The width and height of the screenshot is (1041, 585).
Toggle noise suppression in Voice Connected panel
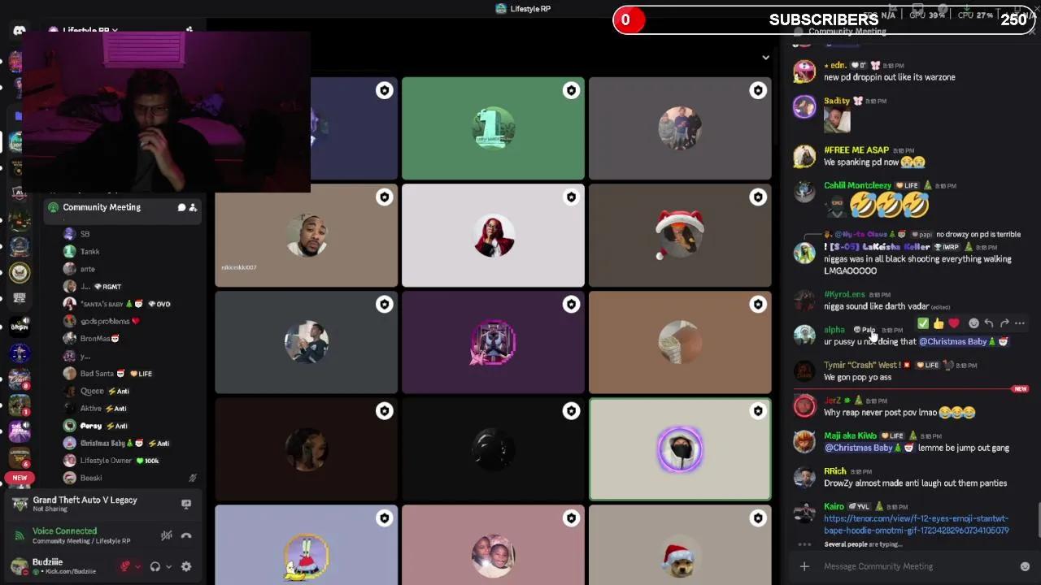(167, 535)
